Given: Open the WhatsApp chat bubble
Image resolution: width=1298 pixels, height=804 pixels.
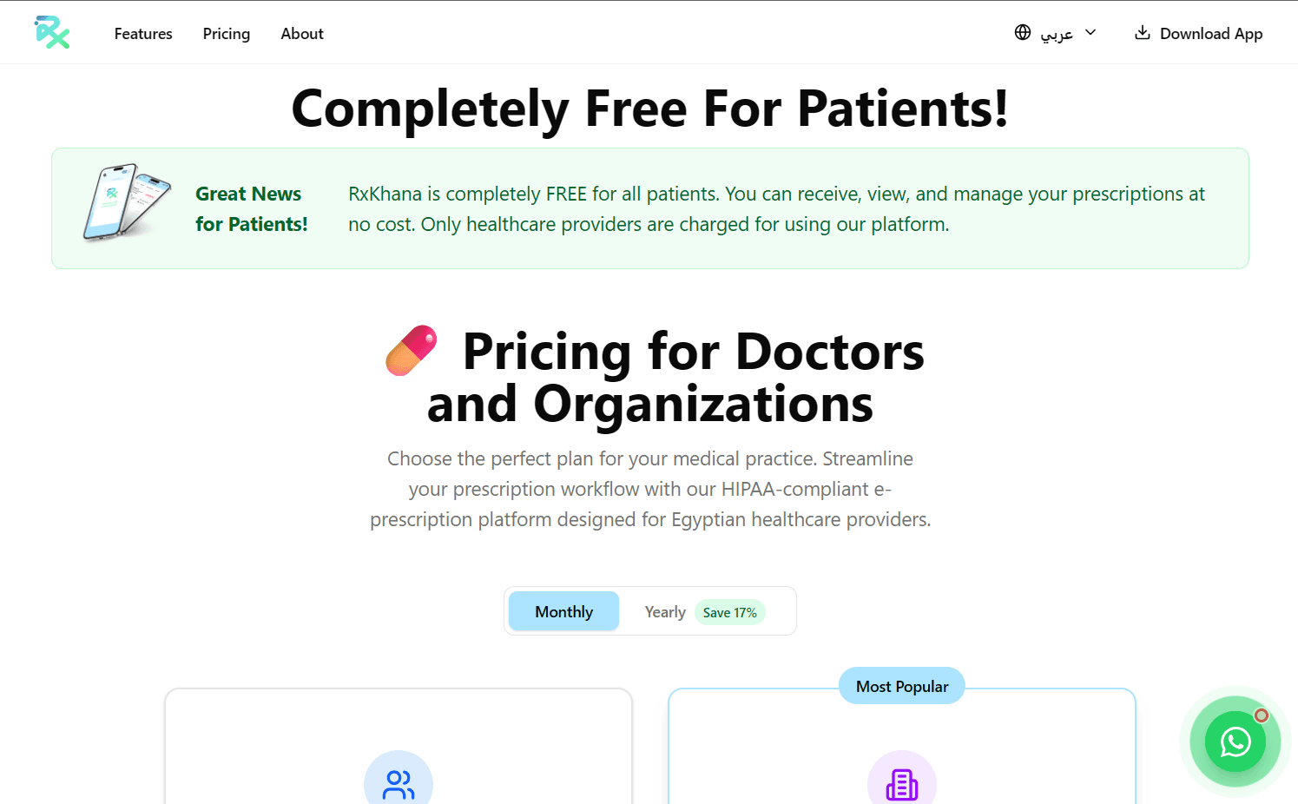Looking at the screenshot, I should pos(1235,742).
